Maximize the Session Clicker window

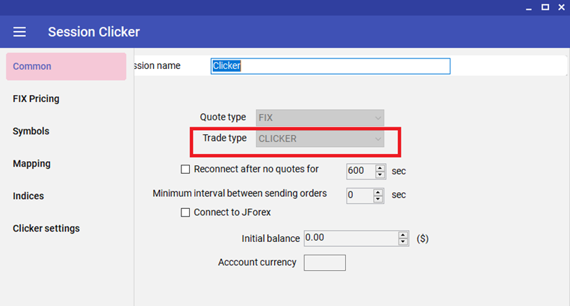click(545, 7)
